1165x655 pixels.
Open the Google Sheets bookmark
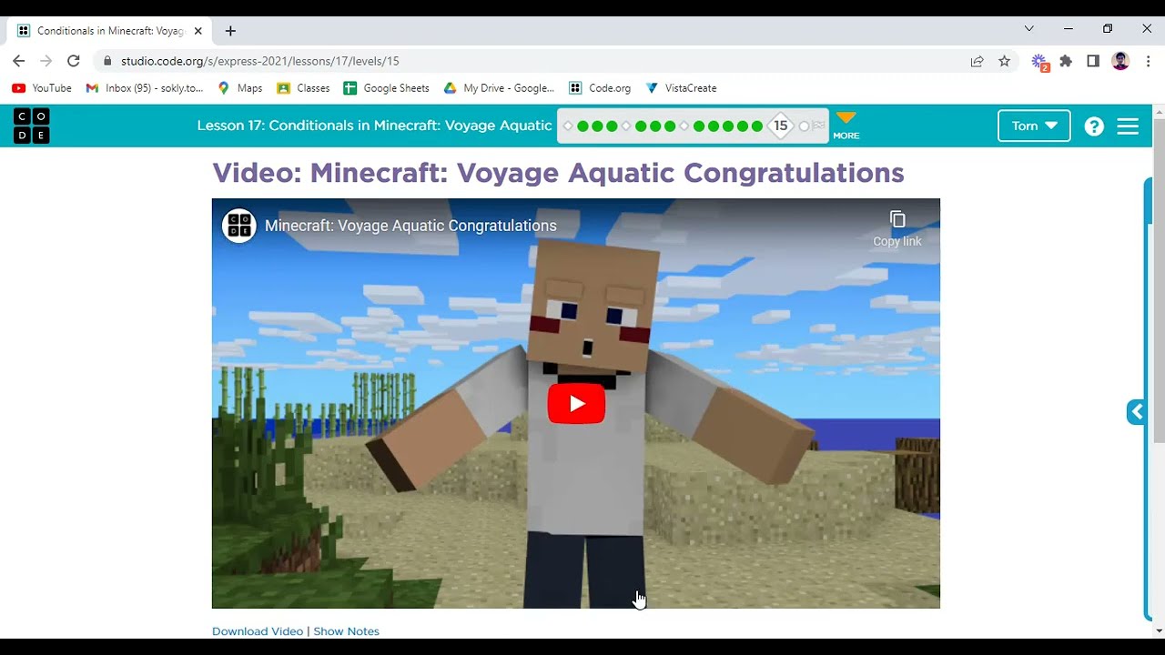pos(386,88)
